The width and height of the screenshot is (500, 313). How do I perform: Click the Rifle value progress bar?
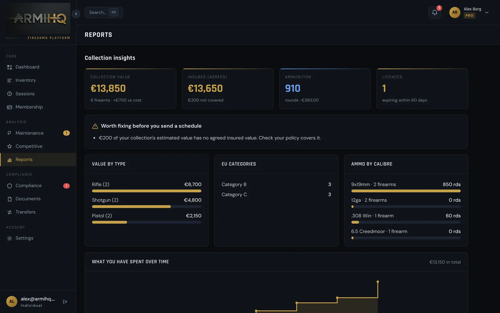(x=147, y=191)
